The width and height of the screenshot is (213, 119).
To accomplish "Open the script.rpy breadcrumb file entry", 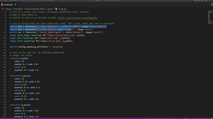I will [62, 9].
